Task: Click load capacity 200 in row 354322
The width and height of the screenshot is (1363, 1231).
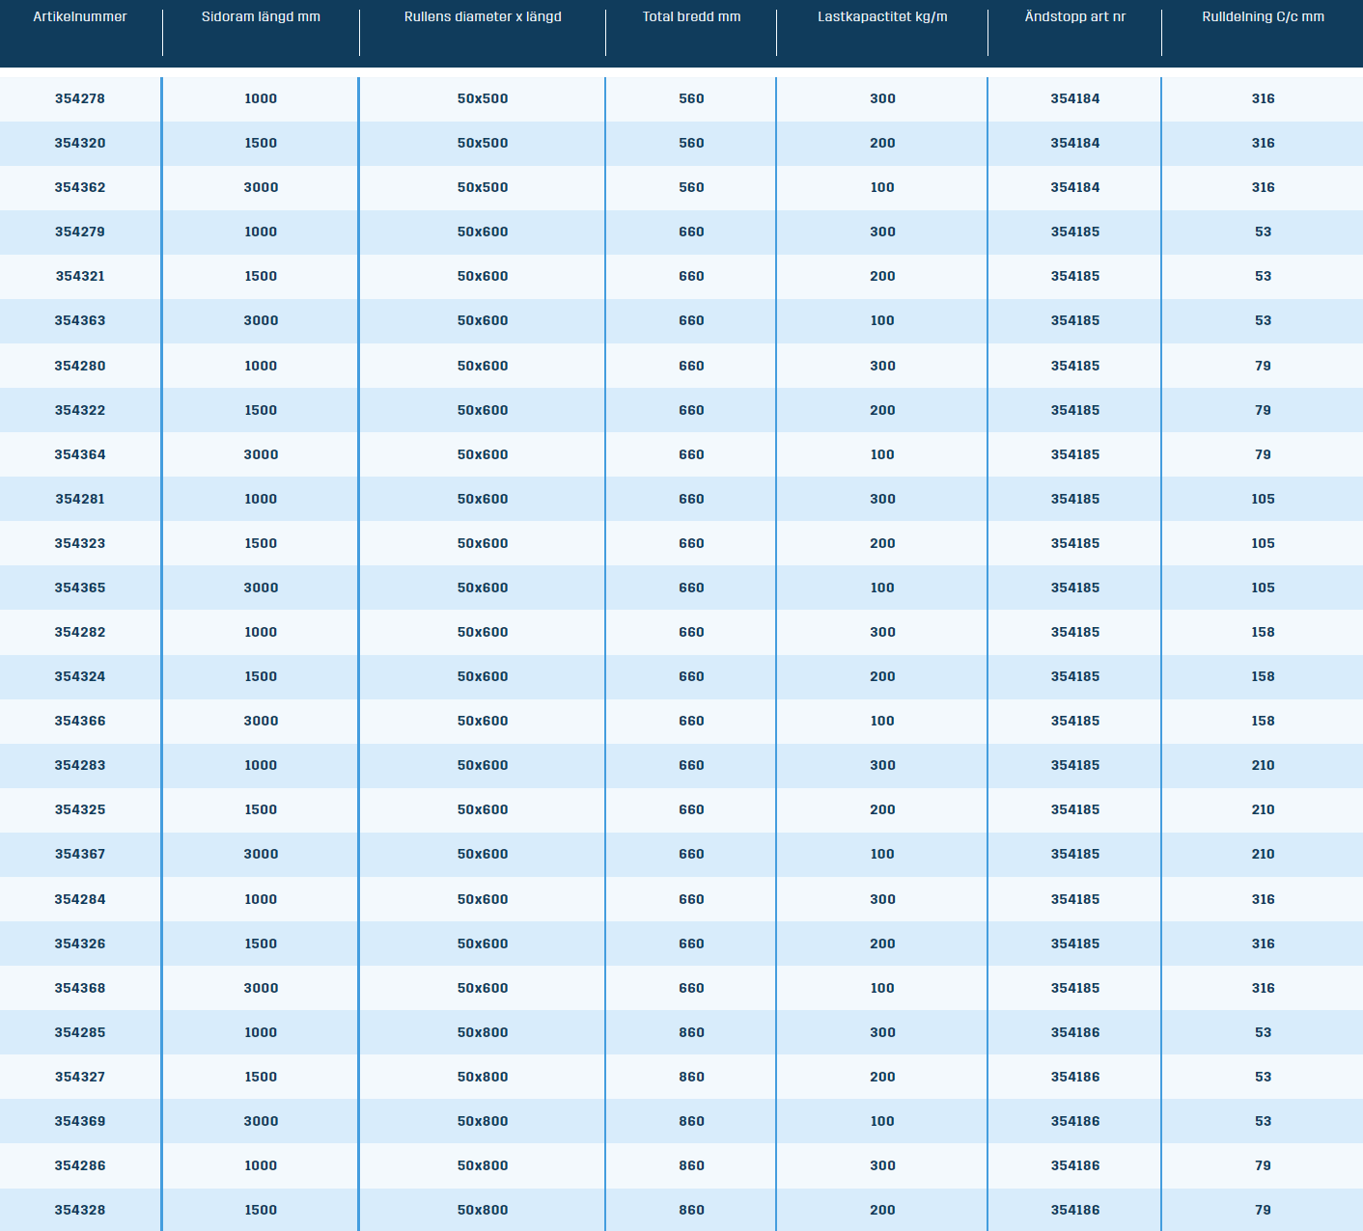Action: point(882,410)
